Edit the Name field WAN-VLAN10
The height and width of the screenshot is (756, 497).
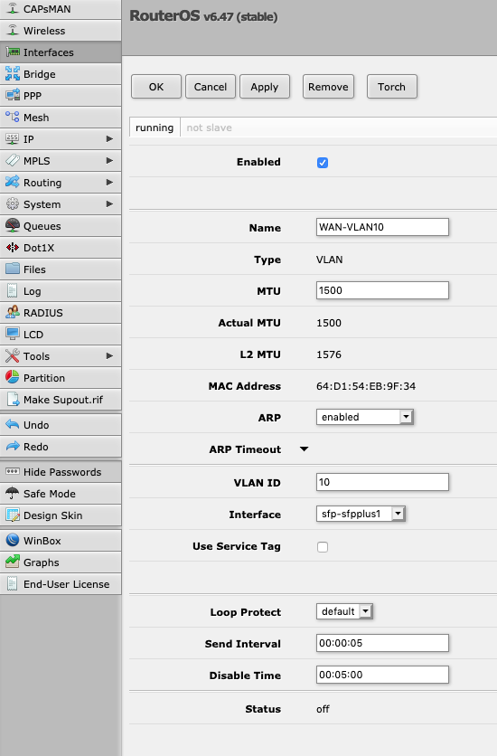click(x=382, y=227)
